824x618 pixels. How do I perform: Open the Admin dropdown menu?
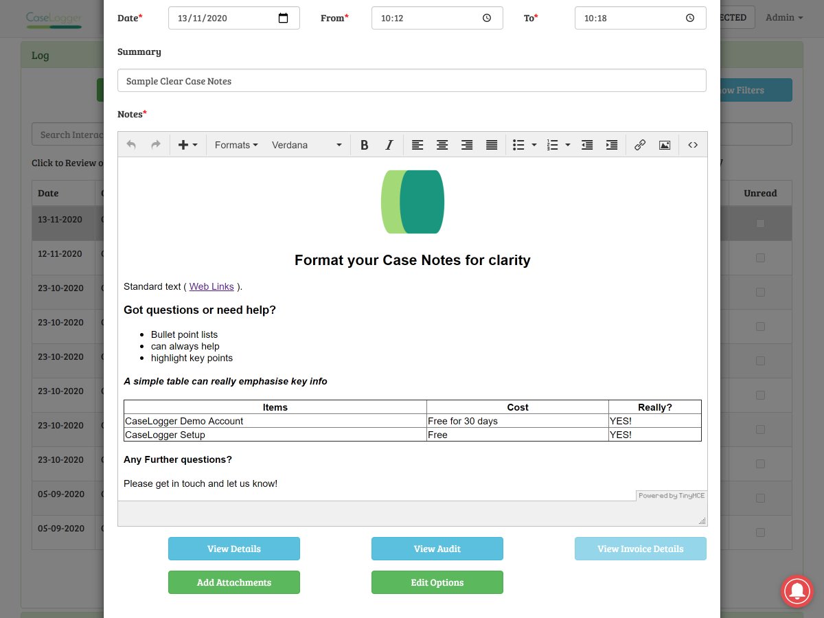click(x=784, y=18)
